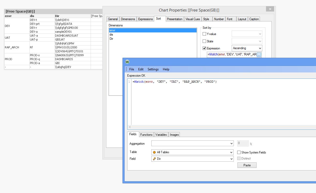Close the Chart Properties dialog
Image resolution: width=316 pixels, height=193 pixels.
270,9
